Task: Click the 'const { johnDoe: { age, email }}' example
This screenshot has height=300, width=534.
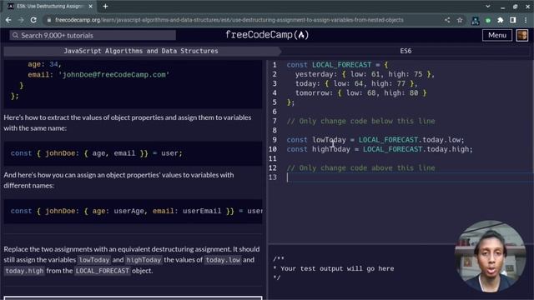Action: pyautogui.click(x=97, y=153)
